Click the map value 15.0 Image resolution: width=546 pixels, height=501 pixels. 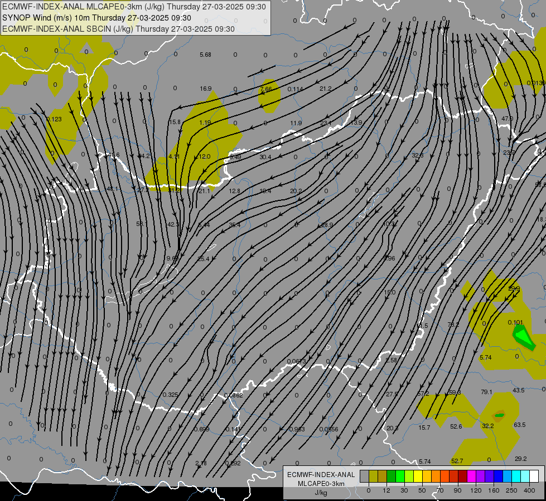click(390, 292)
